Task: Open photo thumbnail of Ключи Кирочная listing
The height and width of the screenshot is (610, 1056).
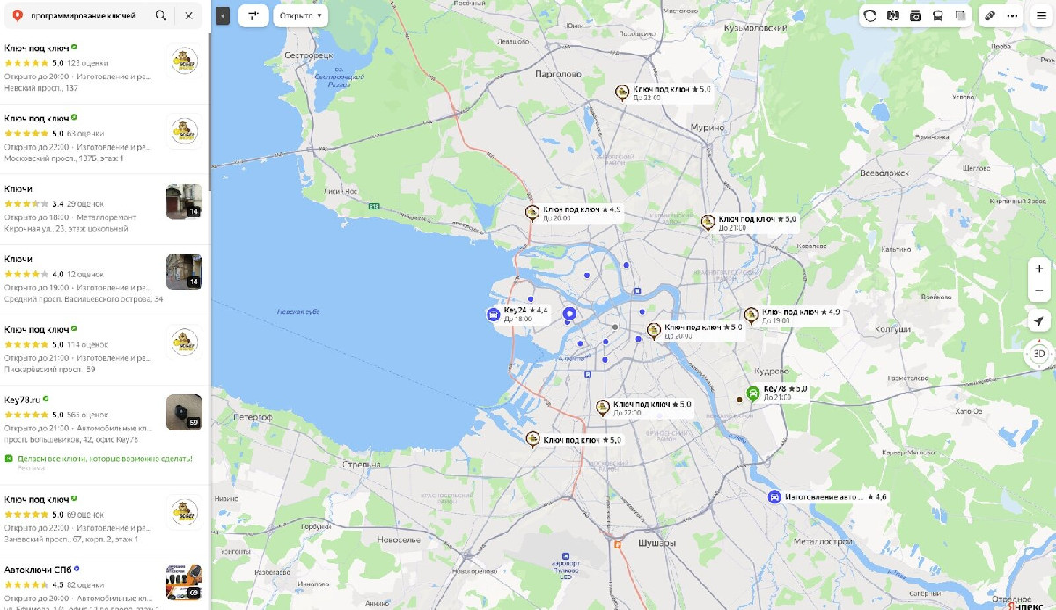Action: pyautogui.click(x=184, y=202)
